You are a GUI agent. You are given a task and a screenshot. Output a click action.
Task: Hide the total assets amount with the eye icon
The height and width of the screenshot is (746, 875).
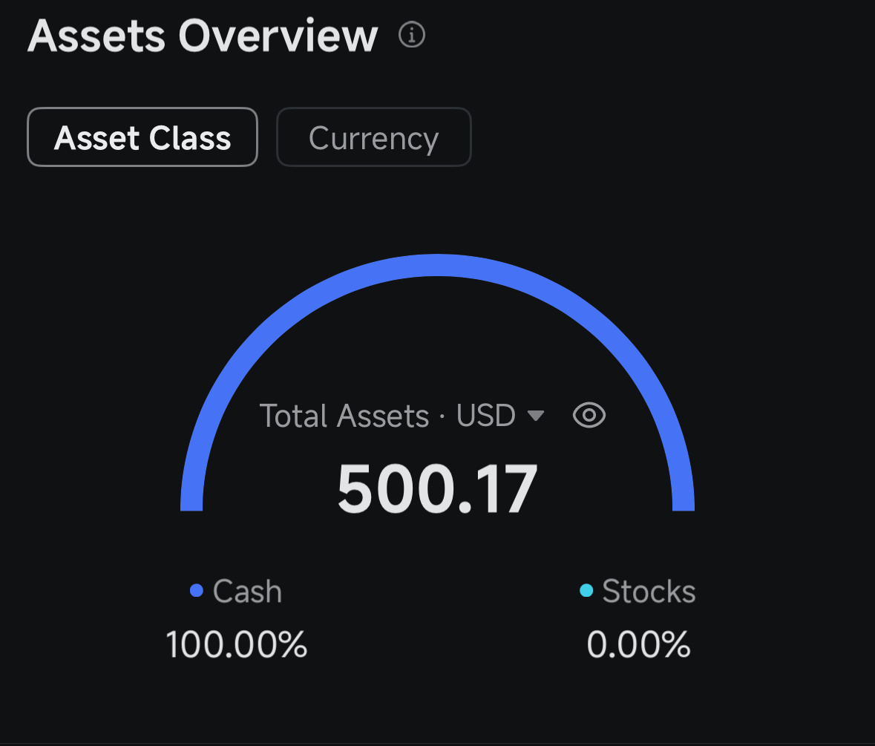(589, 416)
